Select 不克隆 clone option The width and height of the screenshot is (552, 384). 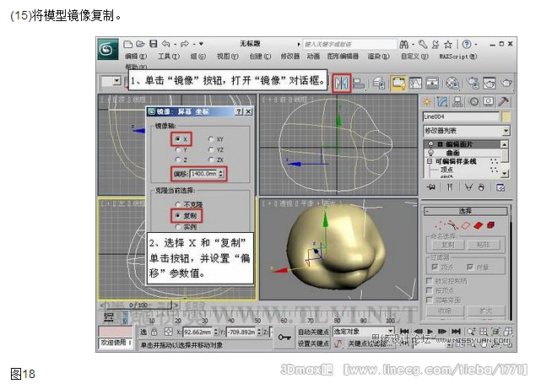pyautogui.click(x=178, y=204)
